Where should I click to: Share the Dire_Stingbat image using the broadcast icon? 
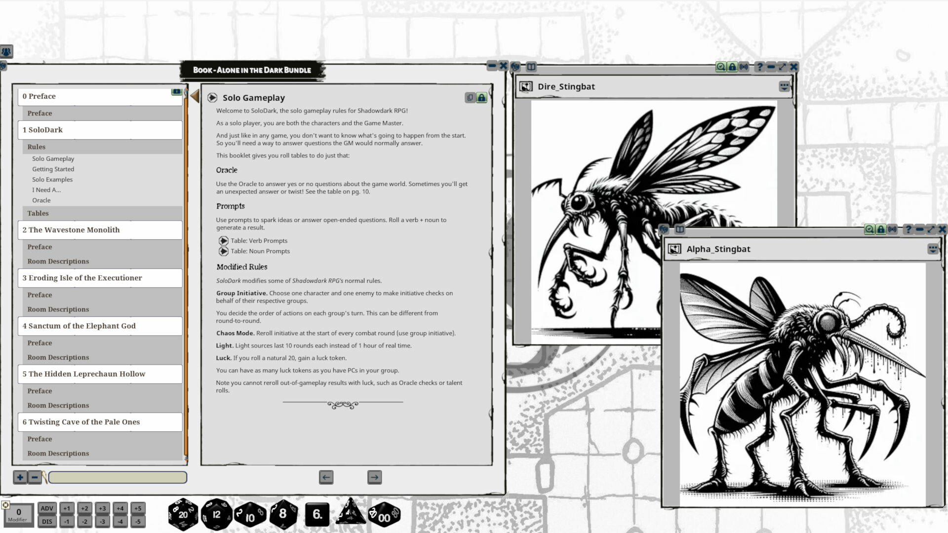point(744,67)
